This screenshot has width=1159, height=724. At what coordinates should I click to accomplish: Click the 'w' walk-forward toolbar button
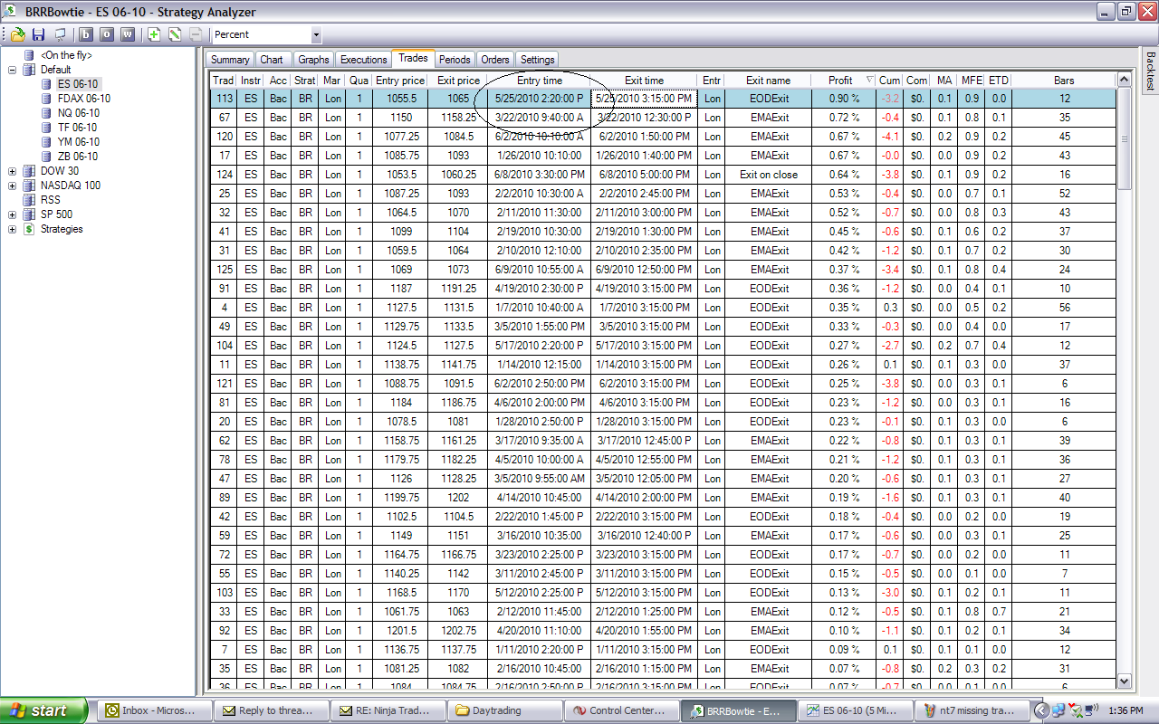coord(127,34)
